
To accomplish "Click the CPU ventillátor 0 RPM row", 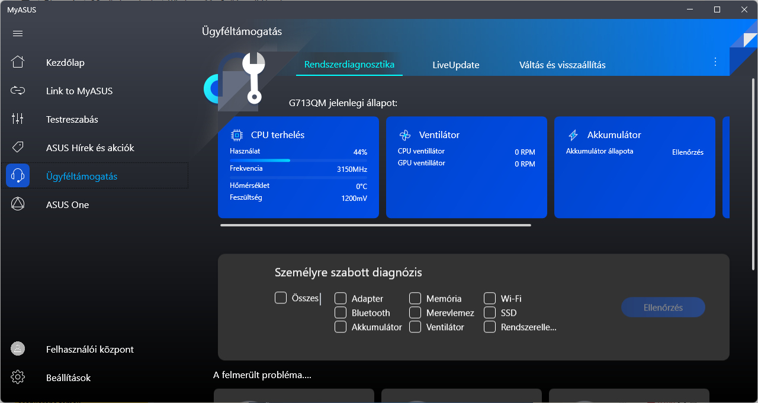I will pyautogui.click(x=467, y=152).
